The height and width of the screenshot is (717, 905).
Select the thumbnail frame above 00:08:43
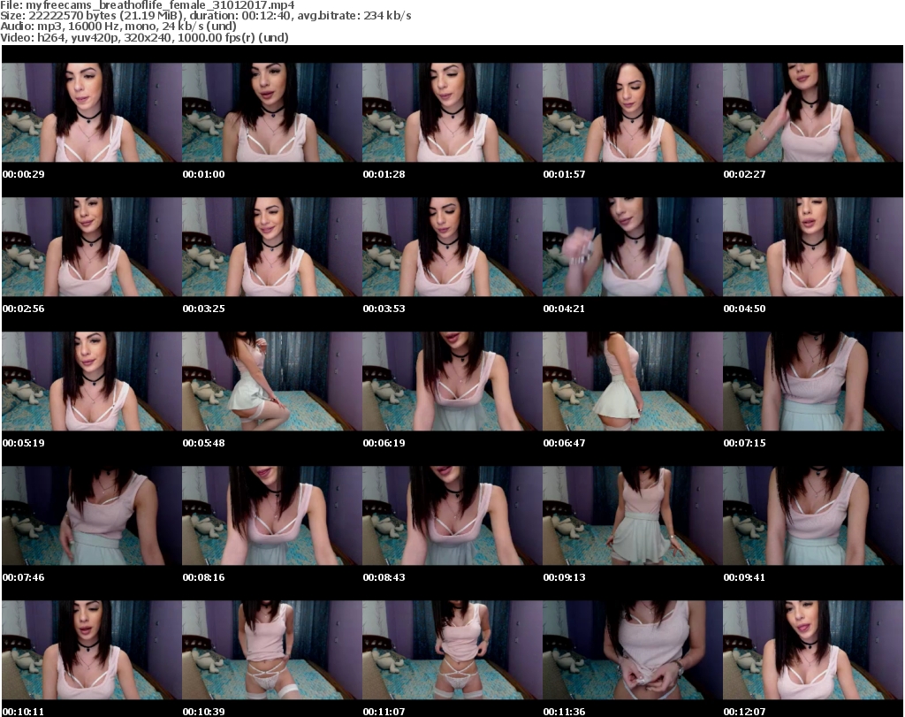point(452,515)
